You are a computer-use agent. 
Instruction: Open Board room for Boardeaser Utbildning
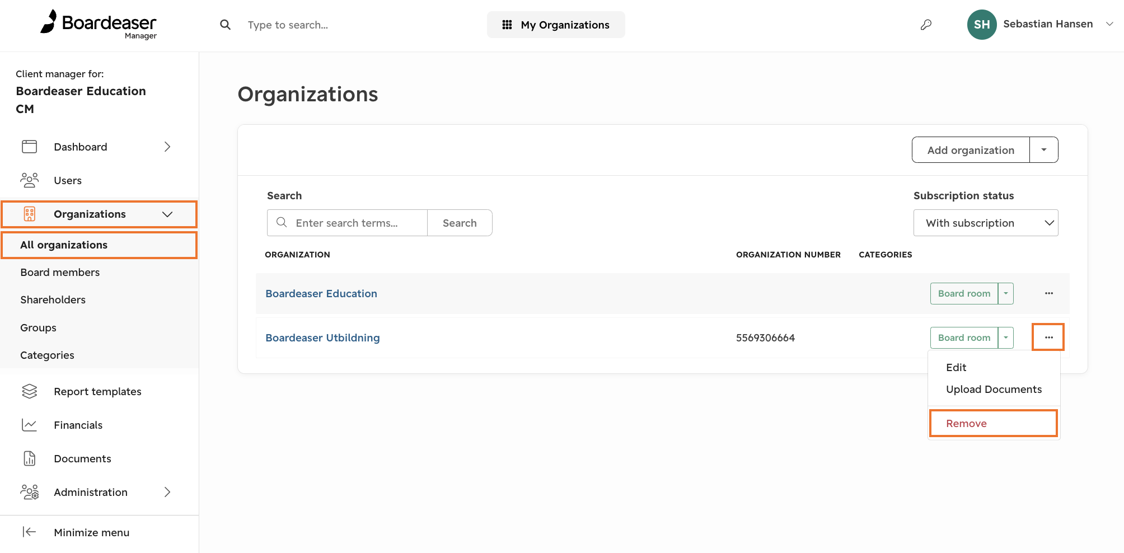pos(964,338)
